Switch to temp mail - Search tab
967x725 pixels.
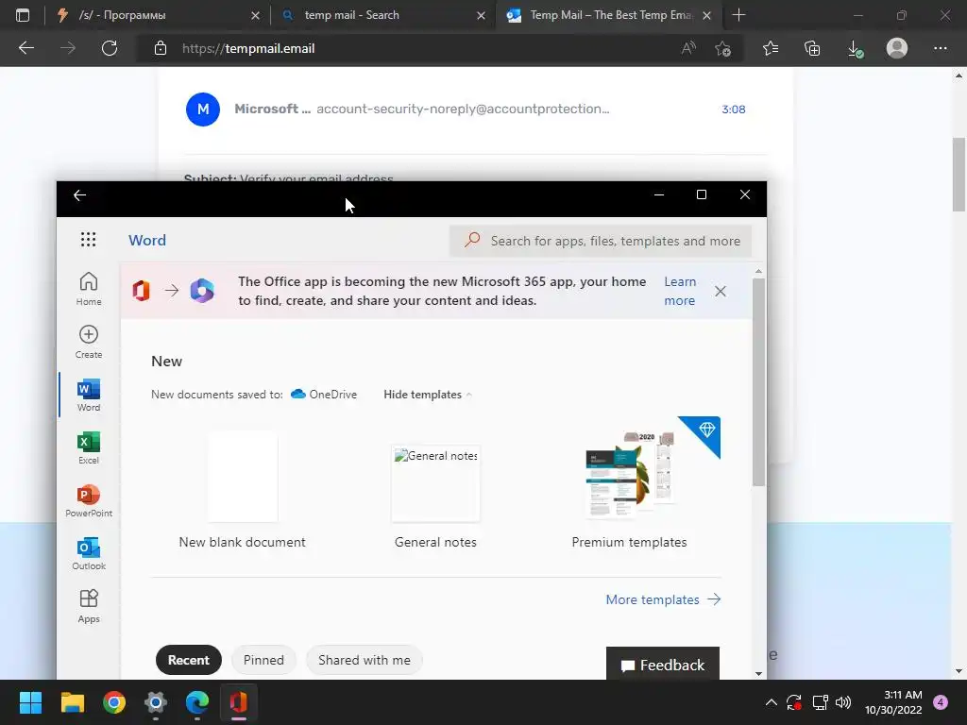(382, 15)
